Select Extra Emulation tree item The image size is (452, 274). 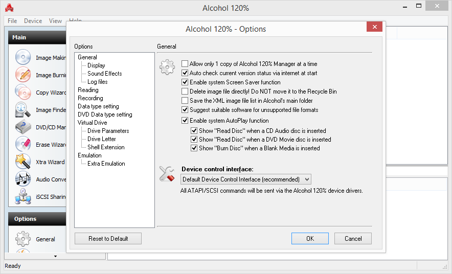106,164
